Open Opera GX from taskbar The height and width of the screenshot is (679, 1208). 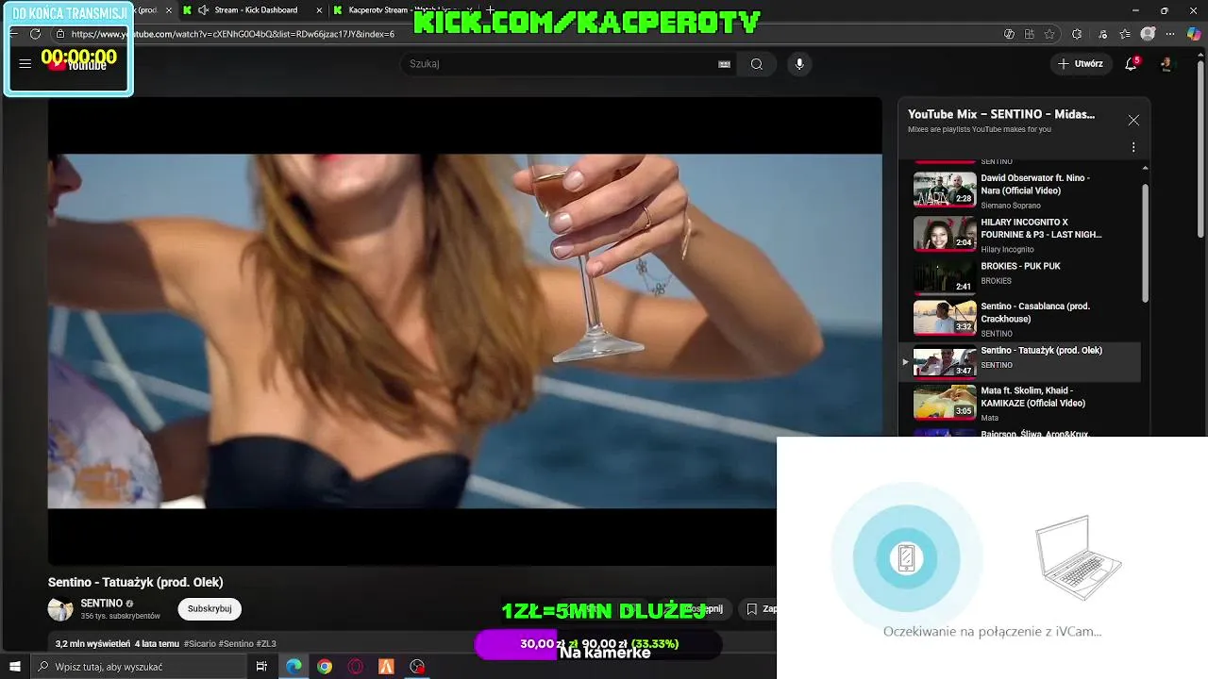pyautogui.click(x=356, y=667)
